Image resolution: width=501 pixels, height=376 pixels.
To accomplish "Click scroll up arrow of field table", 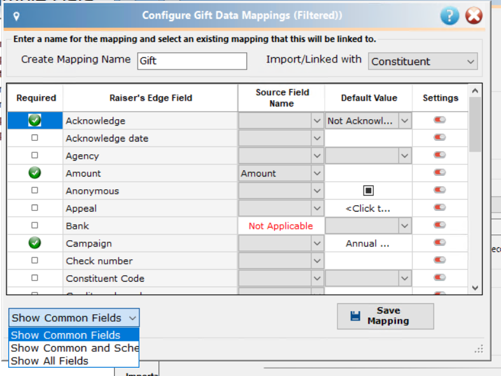I will click(475, 90).
